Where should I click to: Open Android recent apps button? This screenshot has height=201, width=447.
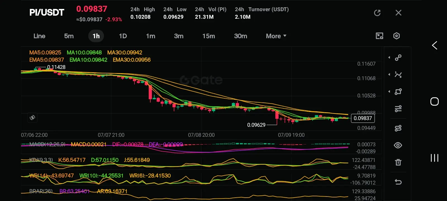coord(434,158)
